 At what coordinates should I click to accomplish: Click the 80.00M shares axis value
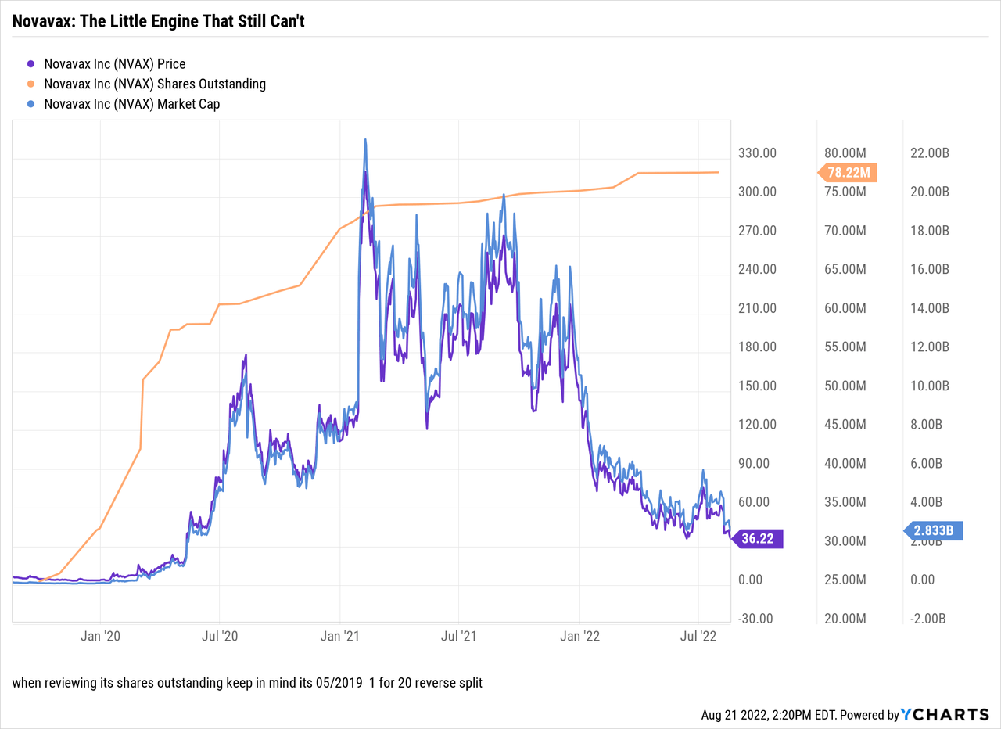pyautogui.click(x=847, y=153)
